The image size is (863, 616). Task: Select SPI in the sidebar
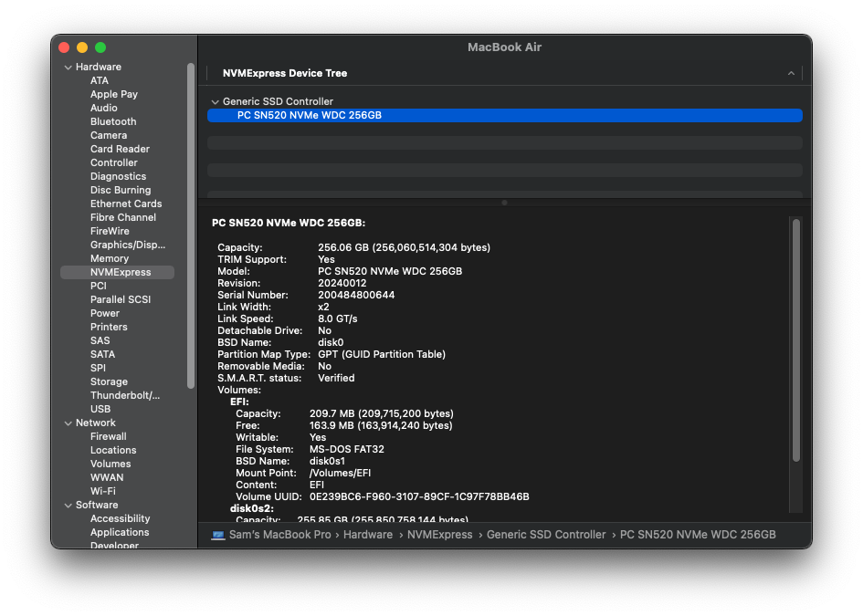point(98,368)
